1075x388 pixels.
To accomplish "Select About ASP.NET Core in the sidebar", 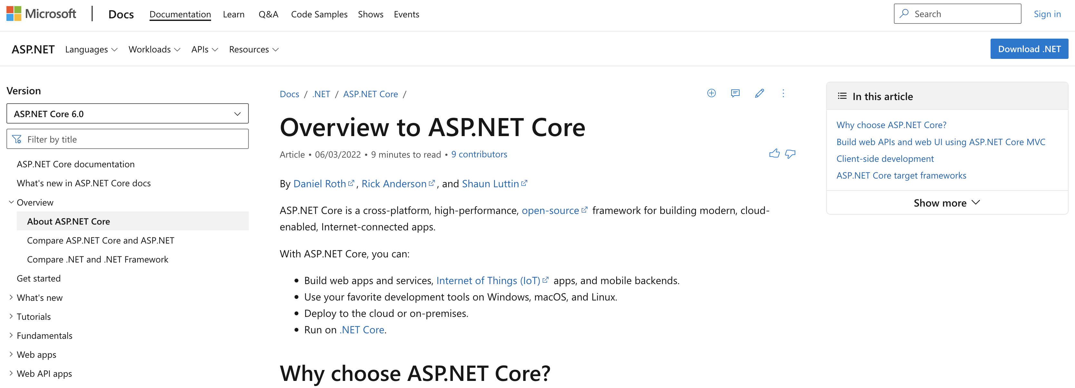I will pos(132,221).
